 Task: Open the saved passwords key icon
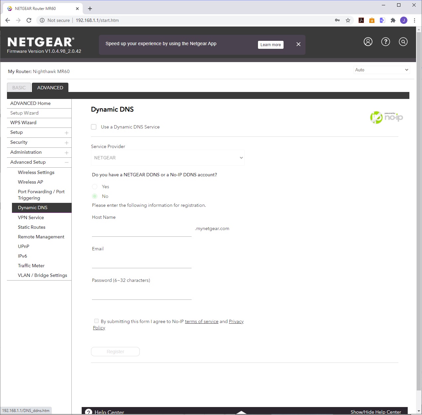337,20
